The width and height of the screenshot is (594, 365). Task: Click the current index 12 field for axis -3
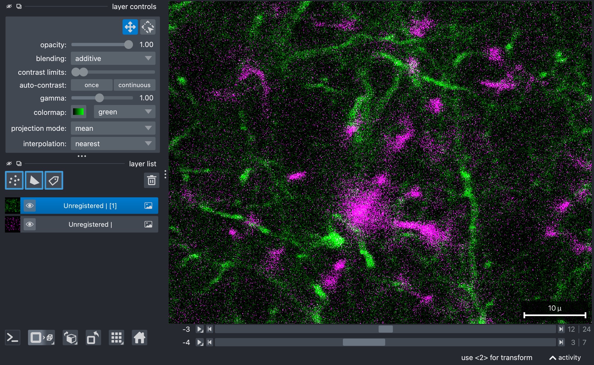coord(571,329)
